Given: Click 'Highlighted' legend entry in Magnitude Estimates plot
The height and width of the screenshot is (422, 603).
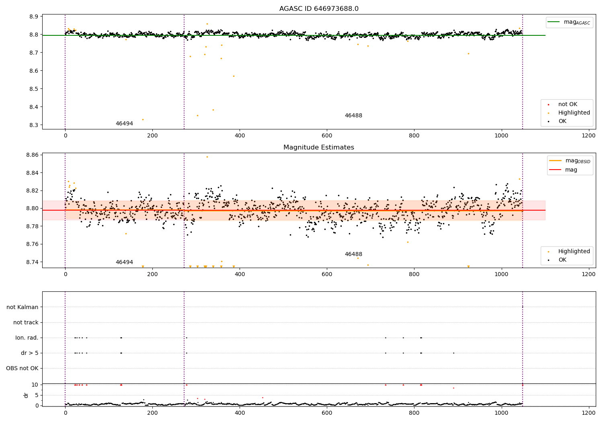Looking at the screenshot, I should (574, 252).
